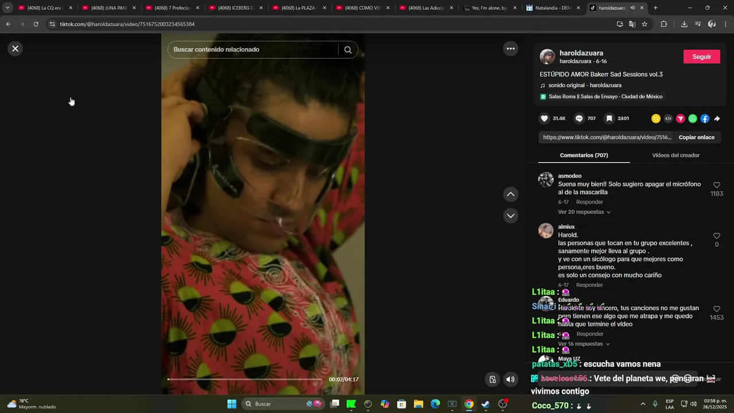
Task: Open Chrome three-dot menu
Action: [x=725, y=24]
